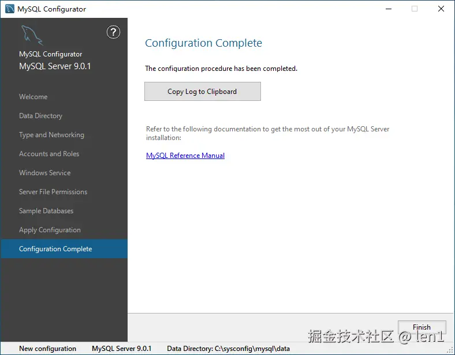The width and height of the screenshot is (455, 355).
Task: Minimize the MySQL Configurator window
Action: click(x=389, y=9)
